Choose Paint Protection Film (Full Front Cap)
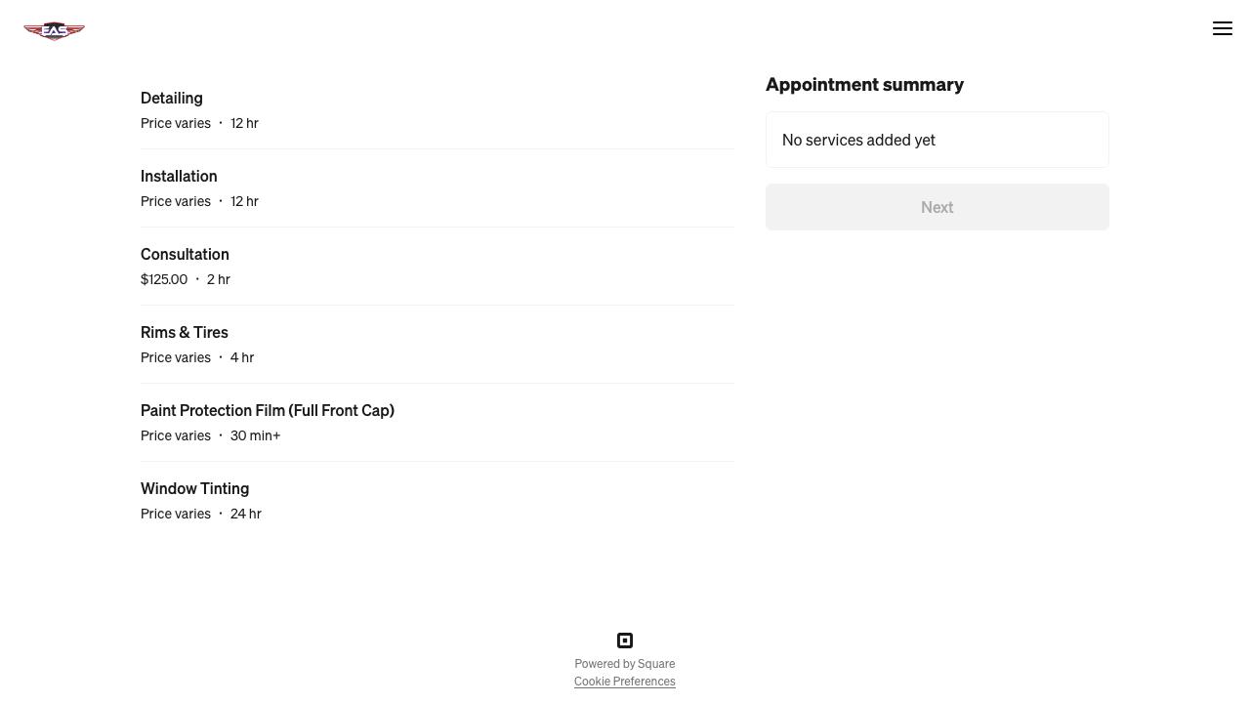This screenshot has height=703, width=1250. tap(268, 410)
